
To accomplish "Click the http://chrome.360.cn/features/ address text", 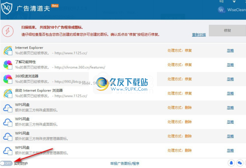I will pos(80,67).
